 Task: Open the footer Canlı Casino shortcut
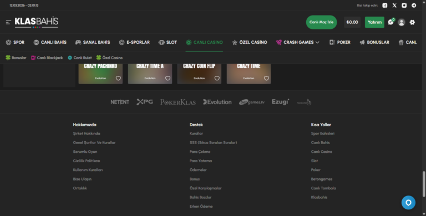[x=322, y=152]
